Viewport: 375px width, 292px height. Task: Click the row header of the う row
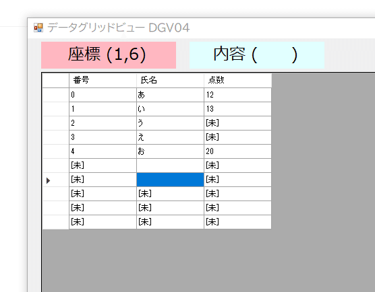55,123
